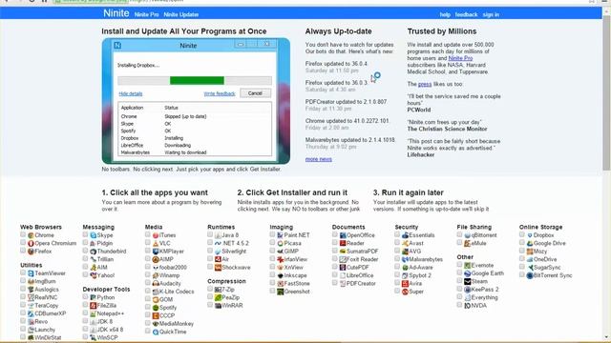Click Cancel in the installer preview
Screen dimensions: 611x343
(255, 93)
